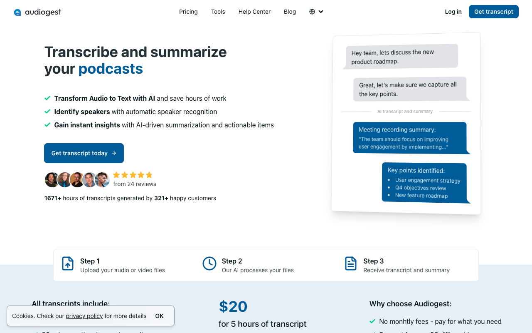Click the five-star rating icons
This screenshot has width=532, height=333.
[x=133, y=175]
